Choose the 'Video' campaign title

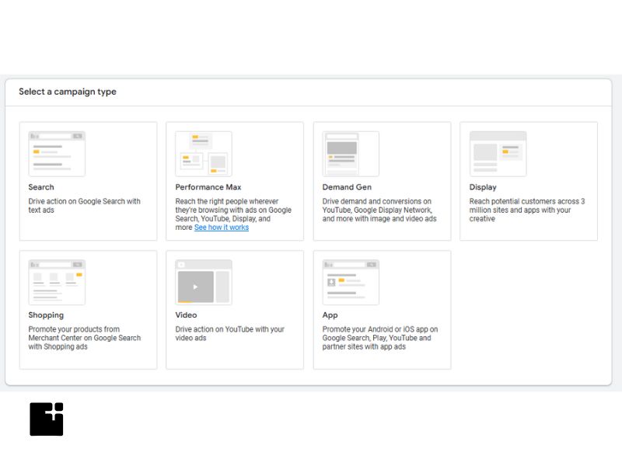(186, 315)
